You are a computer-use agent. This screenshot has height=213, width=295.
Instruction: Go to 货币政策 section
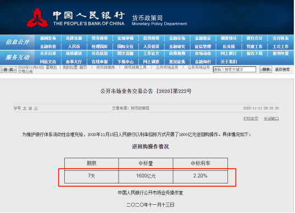[100, 38]
